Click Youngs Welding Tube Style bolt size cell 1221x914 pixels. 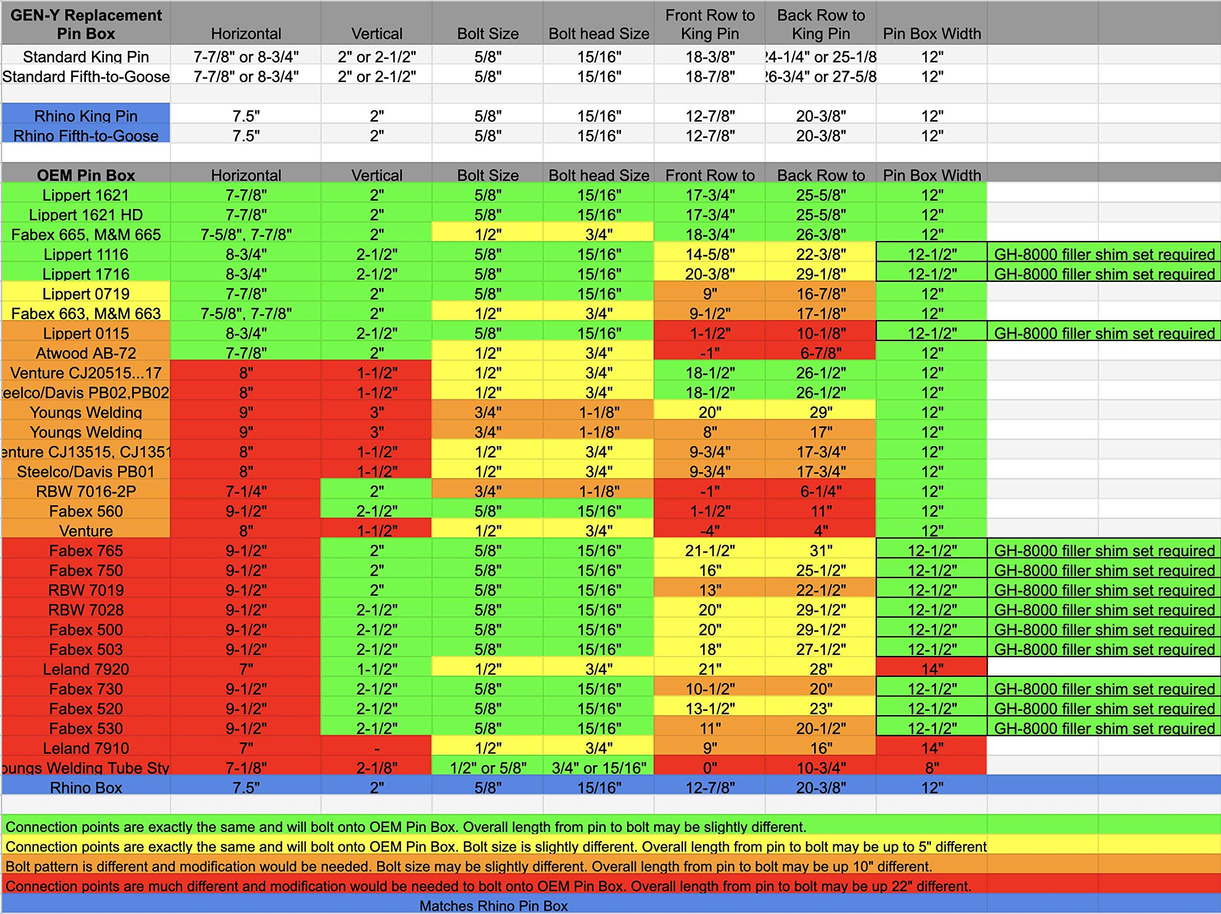(487, 768)
